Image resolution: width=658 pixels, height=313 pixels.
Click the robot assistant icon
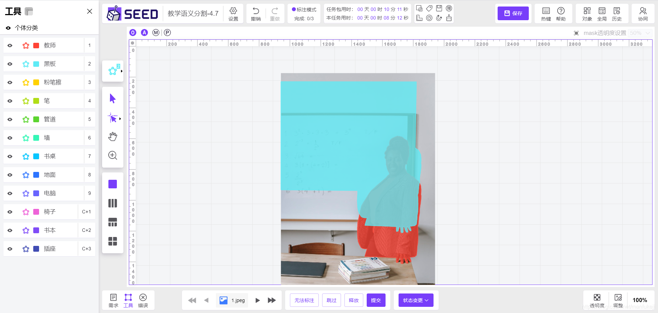click(449, 18)
